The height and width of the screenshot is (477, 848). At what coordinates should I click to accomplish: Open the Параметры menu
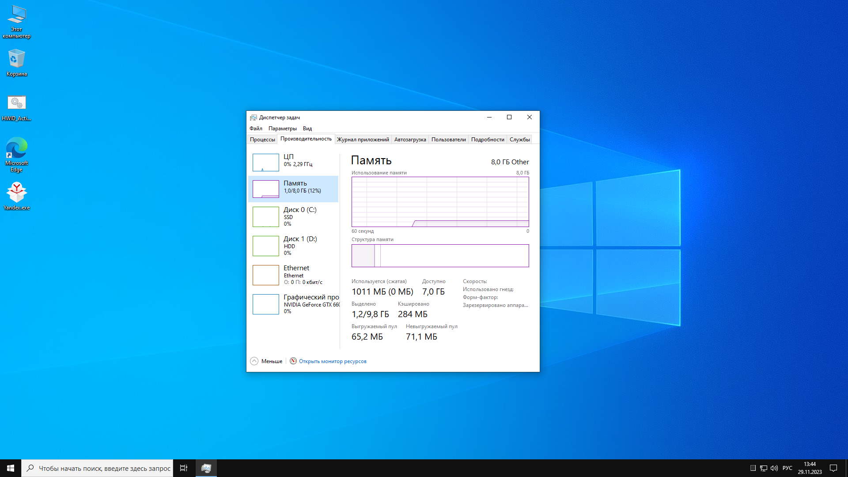(282, 129)
